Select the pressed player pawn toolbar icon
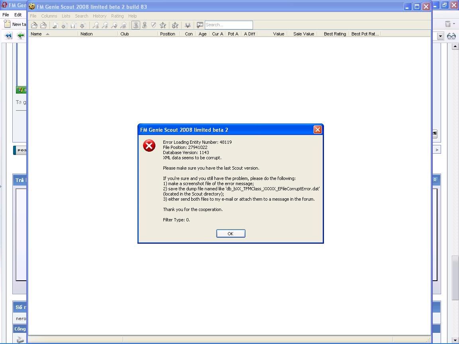This screenshot has height=344, width=459. tap(135, 25)
